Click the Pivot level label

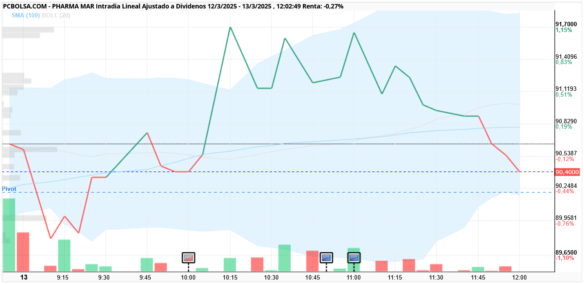pyautogui.click(x=9, y=189)
